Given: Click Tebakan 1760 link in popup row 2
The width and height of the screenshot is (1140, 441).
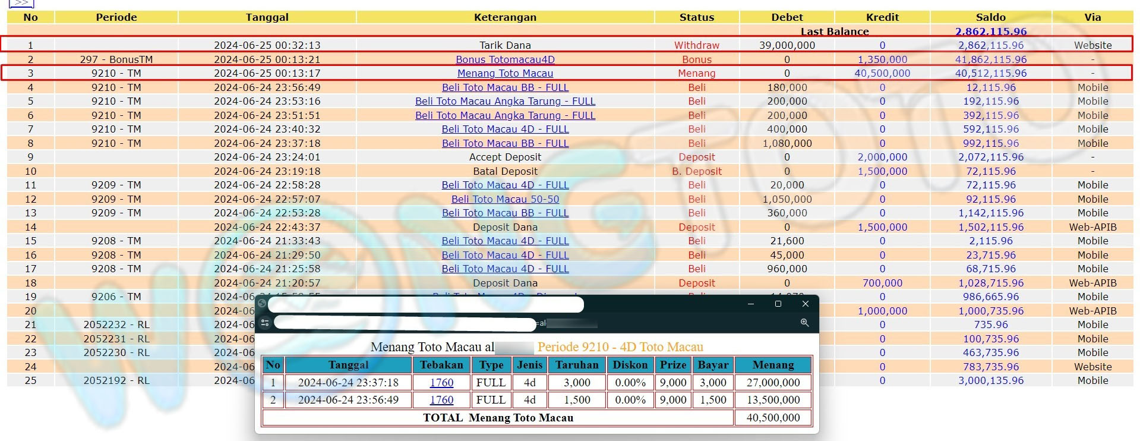Looking at the screenshot, I should pyautogui.click(x=441, y=400).
